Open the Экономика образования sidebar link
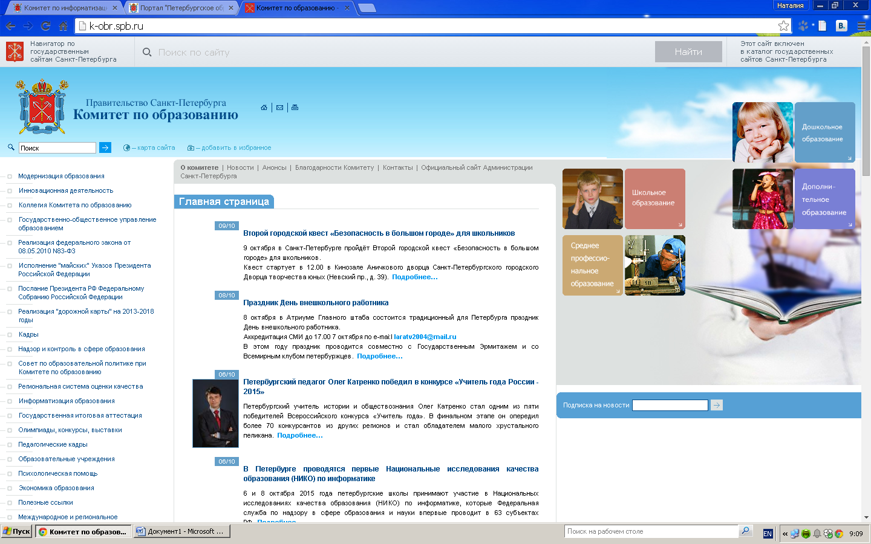Screen dimensions: 871x544 click(x=56, y=488)
